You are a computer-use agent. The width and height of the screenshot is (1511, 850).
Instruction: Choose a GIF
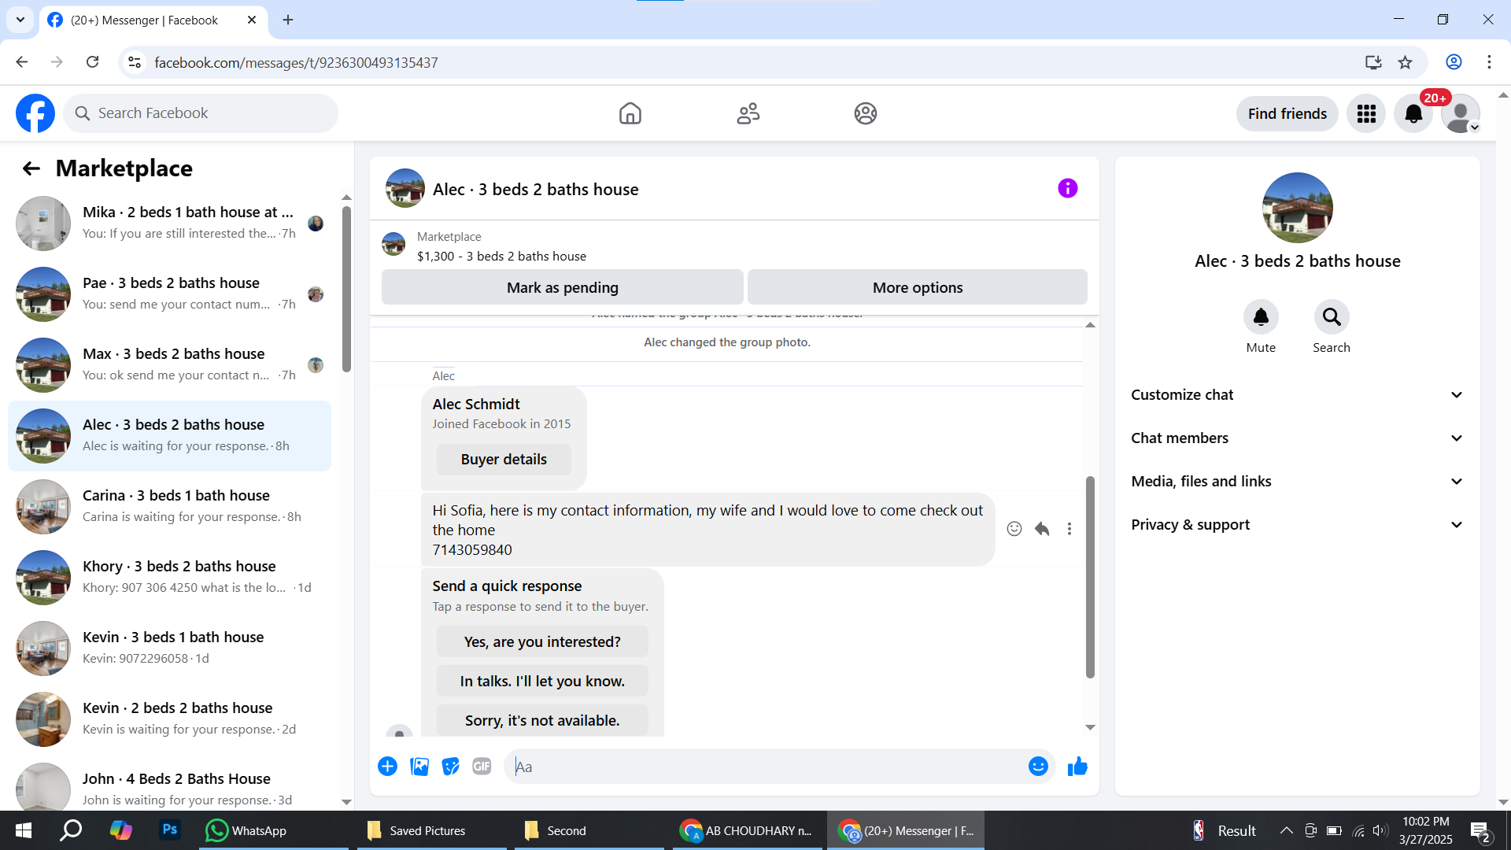coord(482,767)
